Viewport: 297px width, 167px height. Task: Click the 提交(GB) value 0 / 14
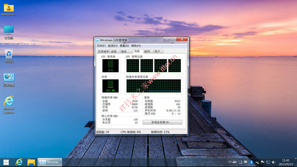[176, 114]
